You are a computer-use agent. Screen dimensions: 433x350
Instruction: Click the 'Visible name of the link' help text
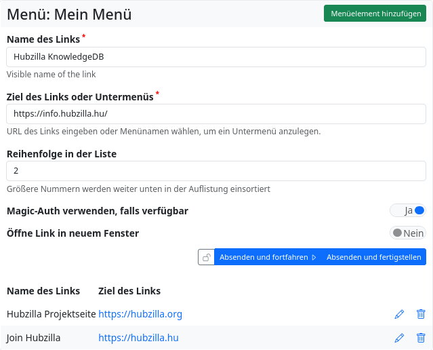click(x=51, y=75)
